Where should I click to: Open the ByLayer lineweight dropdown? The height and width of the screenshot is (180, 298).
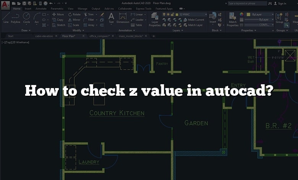click(x=272, y=20)
